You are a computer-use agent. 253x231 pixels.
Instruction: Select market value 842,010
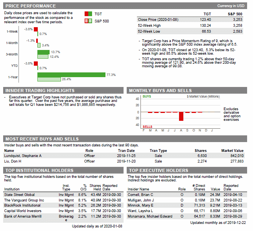(x=237, y=156)
